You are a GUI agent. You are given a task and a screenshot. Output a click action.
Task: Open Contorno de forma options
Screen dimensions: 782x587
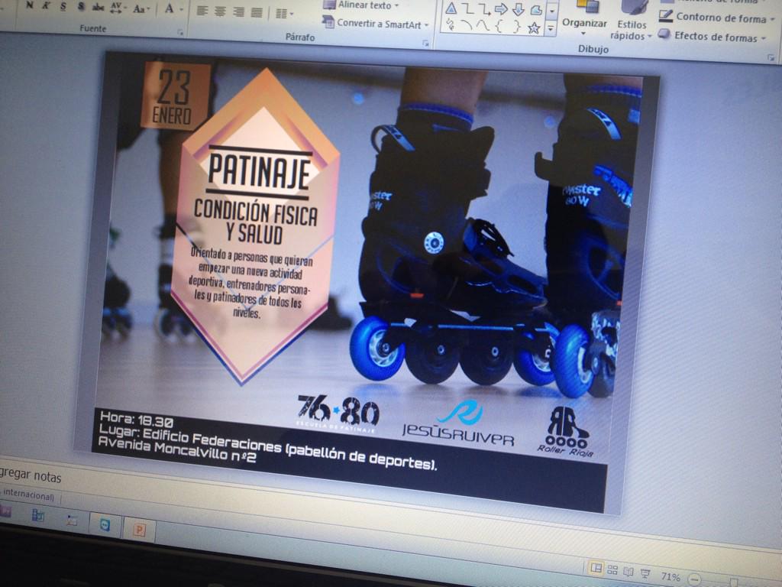pyautogui.click(x=716, y=18)
